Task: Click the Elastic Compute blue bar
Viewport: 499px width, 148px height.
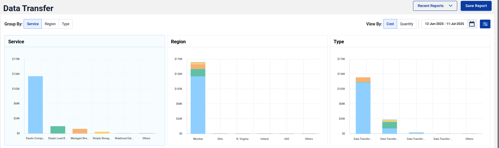Action: pos(35,105)
